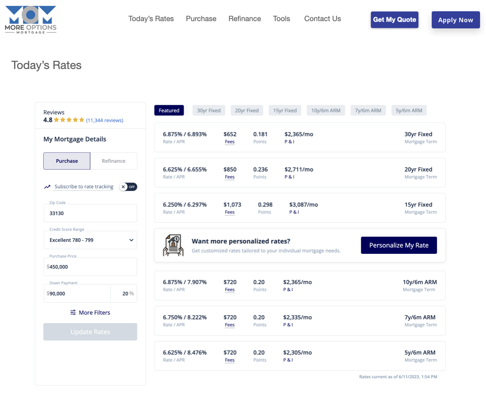Click the 20yr Fixed Mortgage Term label

click(x=420, y=173)
